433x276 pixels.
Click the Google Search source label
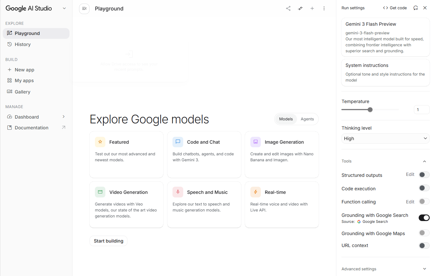[375, 222]
